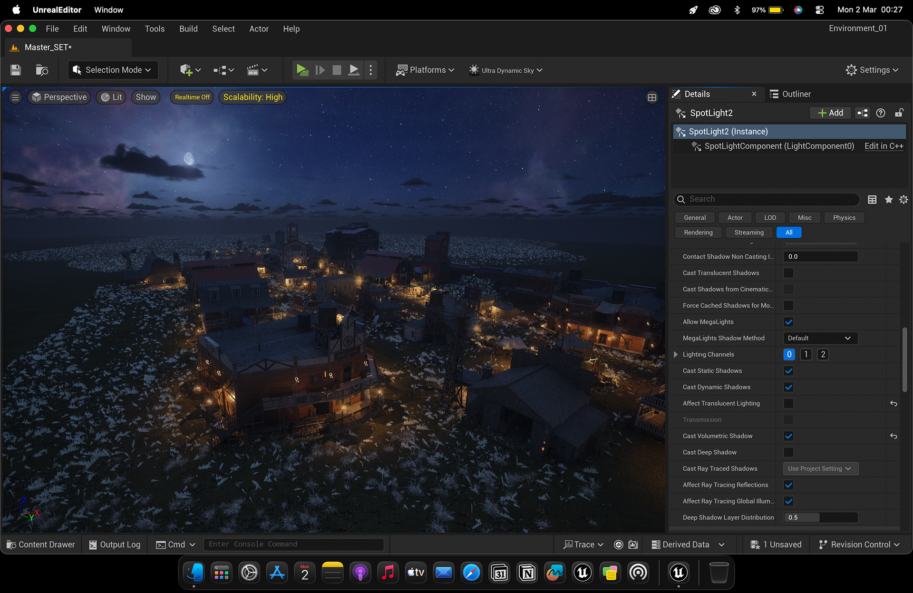The height and width of the screenshot is (593, 913).
Task: Enable Cast Translucent Shadows checkbox
Action: pos(788,273)
